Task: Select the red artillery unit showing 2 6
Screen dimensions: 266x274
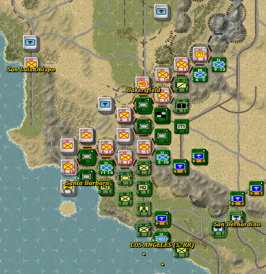Action: 200,54
